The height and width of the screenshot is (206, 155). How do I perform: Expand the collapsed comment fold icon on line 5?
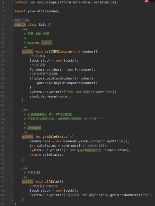(13, 20)
